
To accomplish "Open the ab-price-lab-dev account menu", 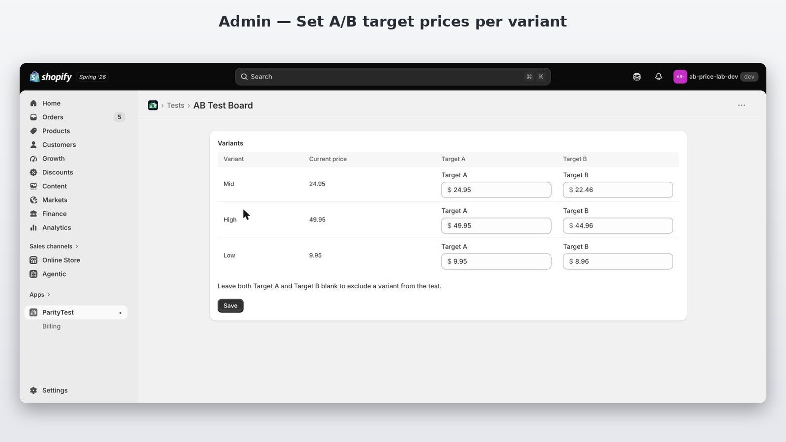I will click(716, 77).
